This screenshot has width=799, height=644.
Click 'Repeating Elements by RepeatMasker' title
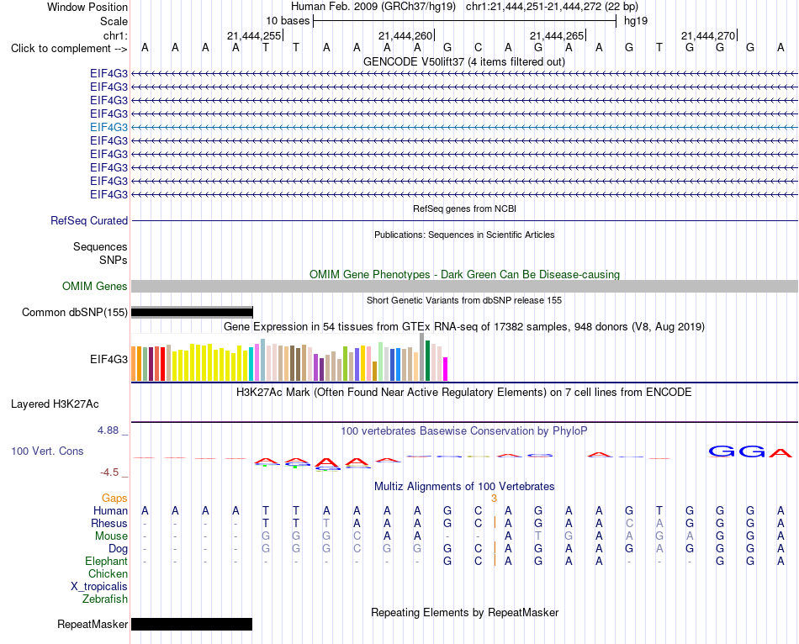tap(464, 612)
